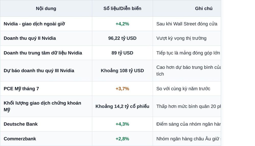Select the Commerzbank row label
Image resolution: width=255 pixels, height=146 pixels.
20,139
